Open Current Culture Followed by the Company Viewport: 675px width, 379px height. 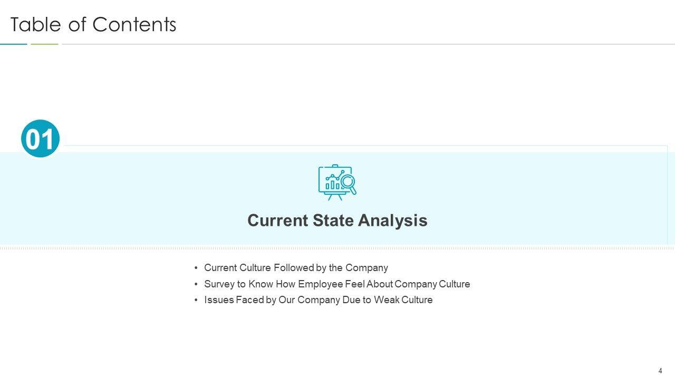coord(296,268)
